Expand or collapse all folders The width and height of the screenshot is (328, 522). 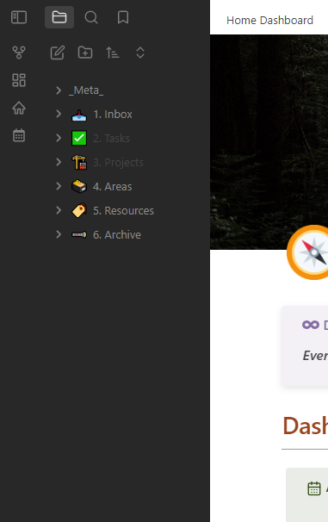[x=140, y=53]
